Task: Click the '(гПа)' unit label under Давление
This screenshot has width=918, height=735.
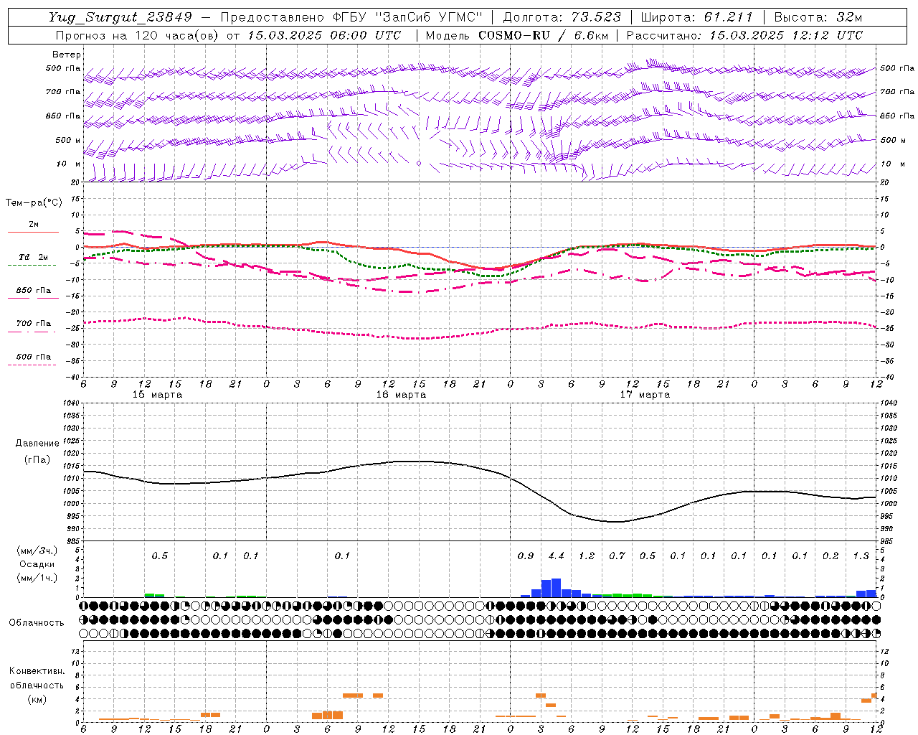Action: pos(37,460)
